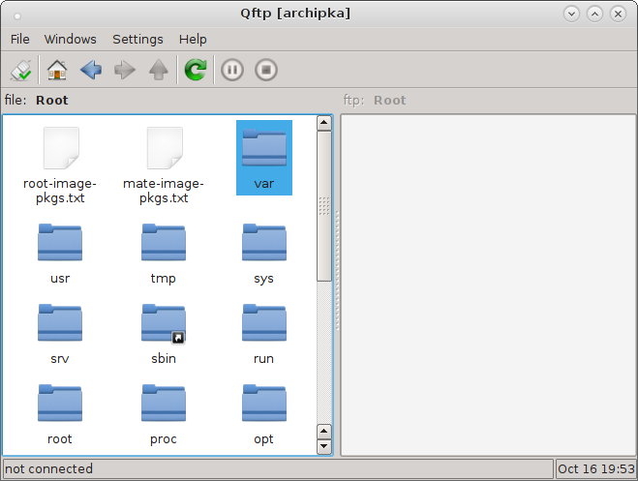Select the srv folder
638x481 pixels.
[x=60, y=334]
